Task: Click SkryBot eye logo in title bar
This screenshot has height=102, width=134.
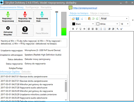Action: [2, 2]
